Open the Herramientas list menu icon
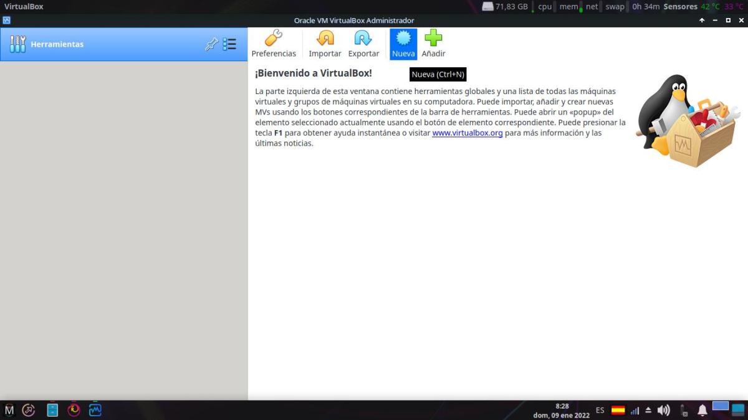 [229, 44]
